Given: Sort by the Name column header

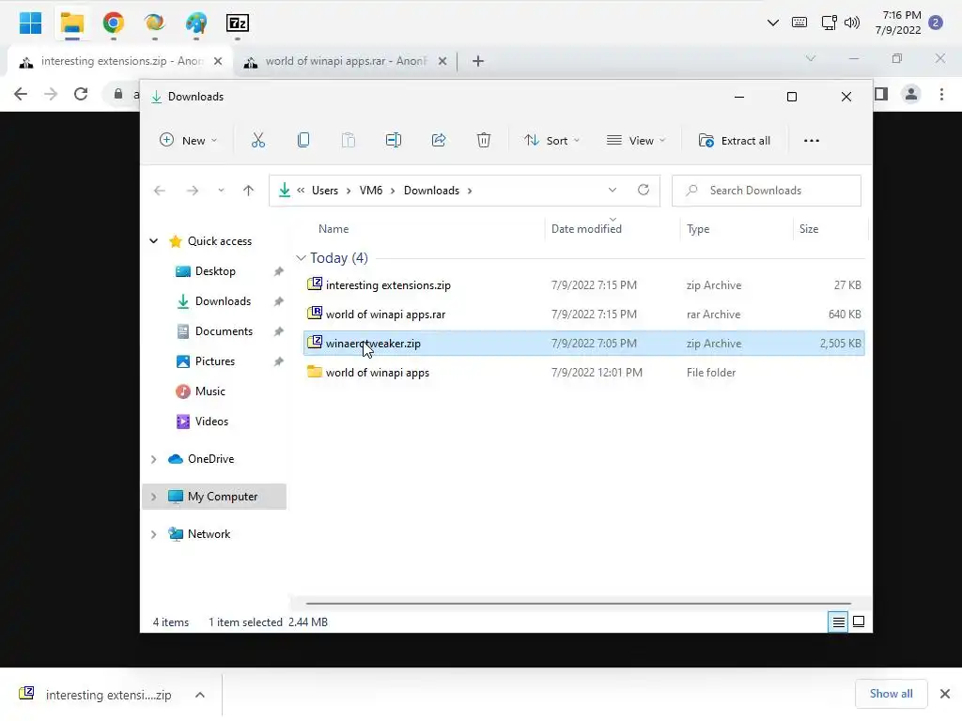Looking at the screenshot, I should click(334, 229).
